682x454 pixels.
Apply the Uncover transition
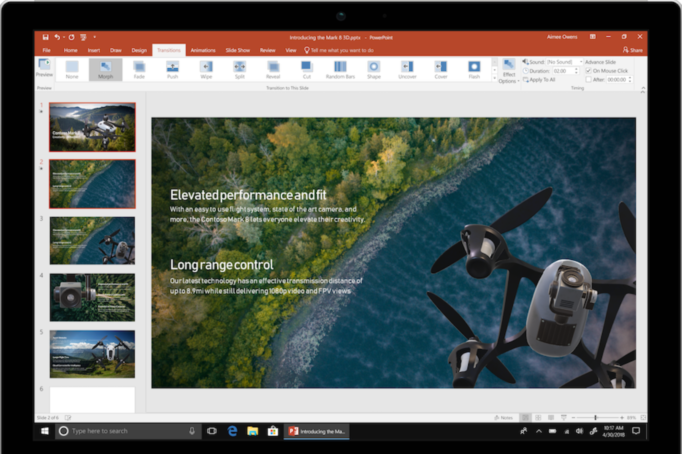pos(407,70)
